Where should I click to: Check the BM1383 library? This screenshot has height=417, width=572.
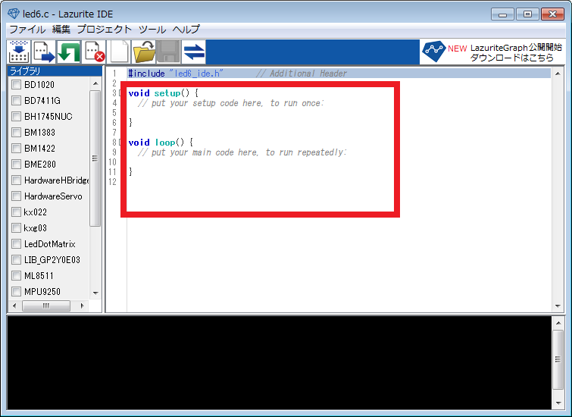click(16, 133)
